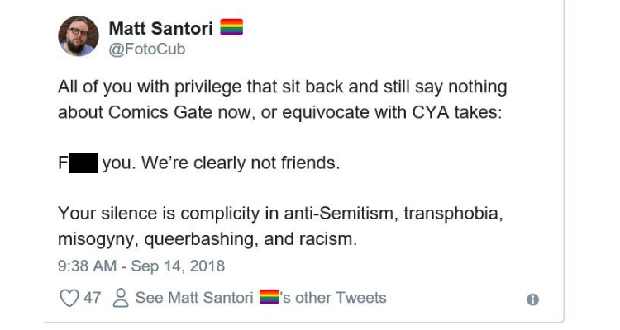Click the info icon on the tweet footer
Image resolution: width=620 pixels, height=330 pixels.
pyautogui.click(x=533, y=299)
